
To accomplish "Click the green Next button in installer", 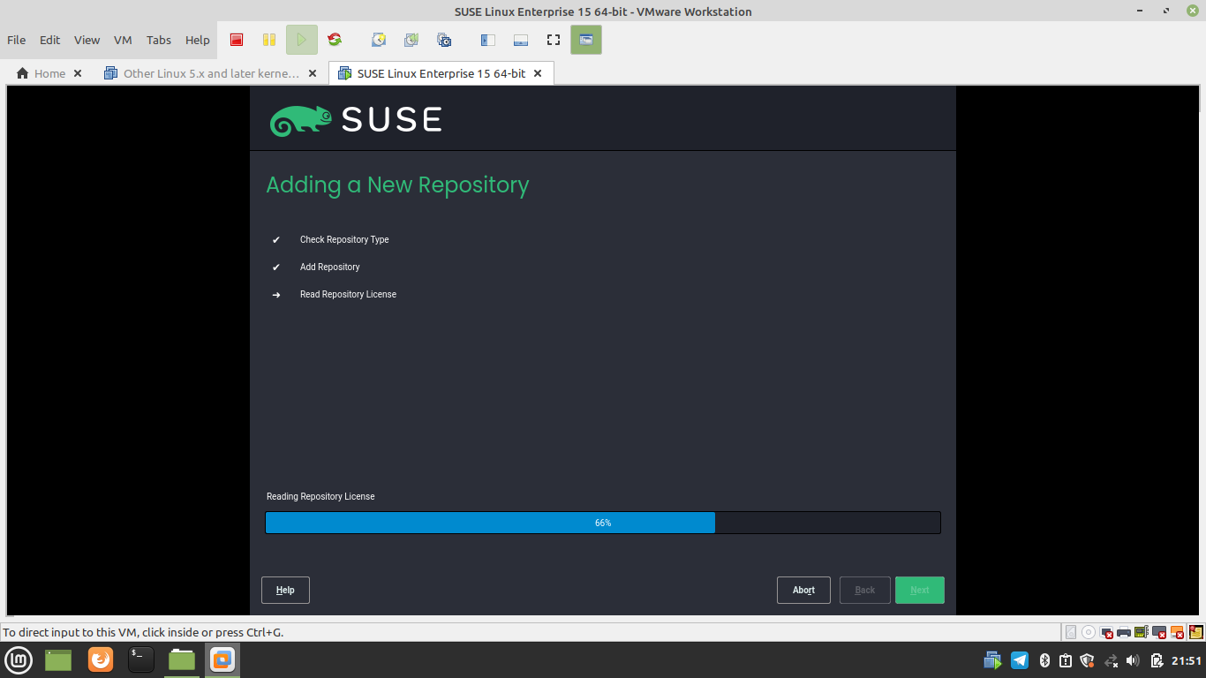I will tap(920, 590).
